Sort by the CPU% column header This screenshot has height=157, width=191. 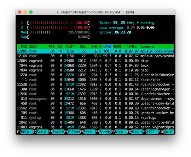[x=107, y=46]
